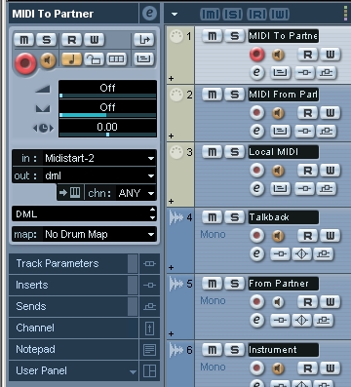This screenshot has width=351, height=387.
Task: Record-enable the Local MIDI track
Action: pos(256,170)
